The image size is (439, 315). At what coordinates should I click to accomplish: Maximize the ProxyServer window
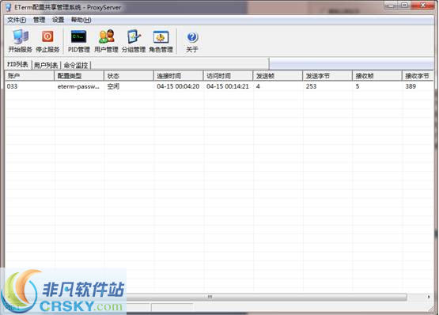coord(404,5)
